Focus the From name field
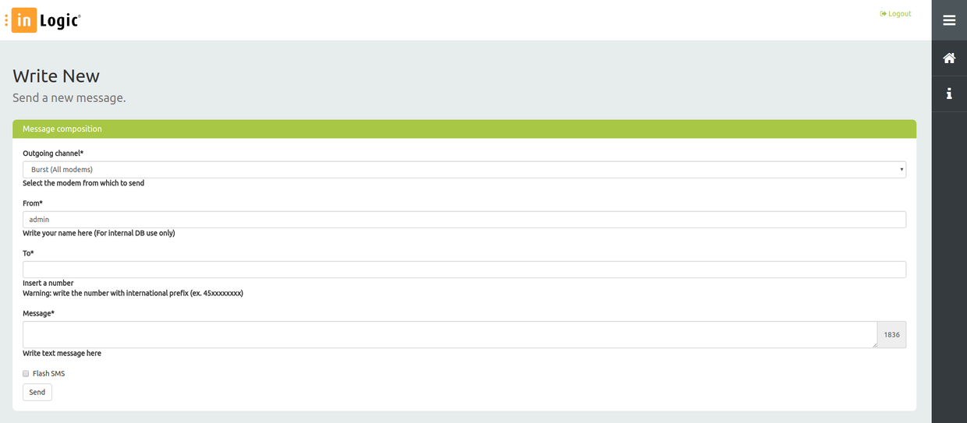This screenshot has height=423, width=967. (464, 220)
